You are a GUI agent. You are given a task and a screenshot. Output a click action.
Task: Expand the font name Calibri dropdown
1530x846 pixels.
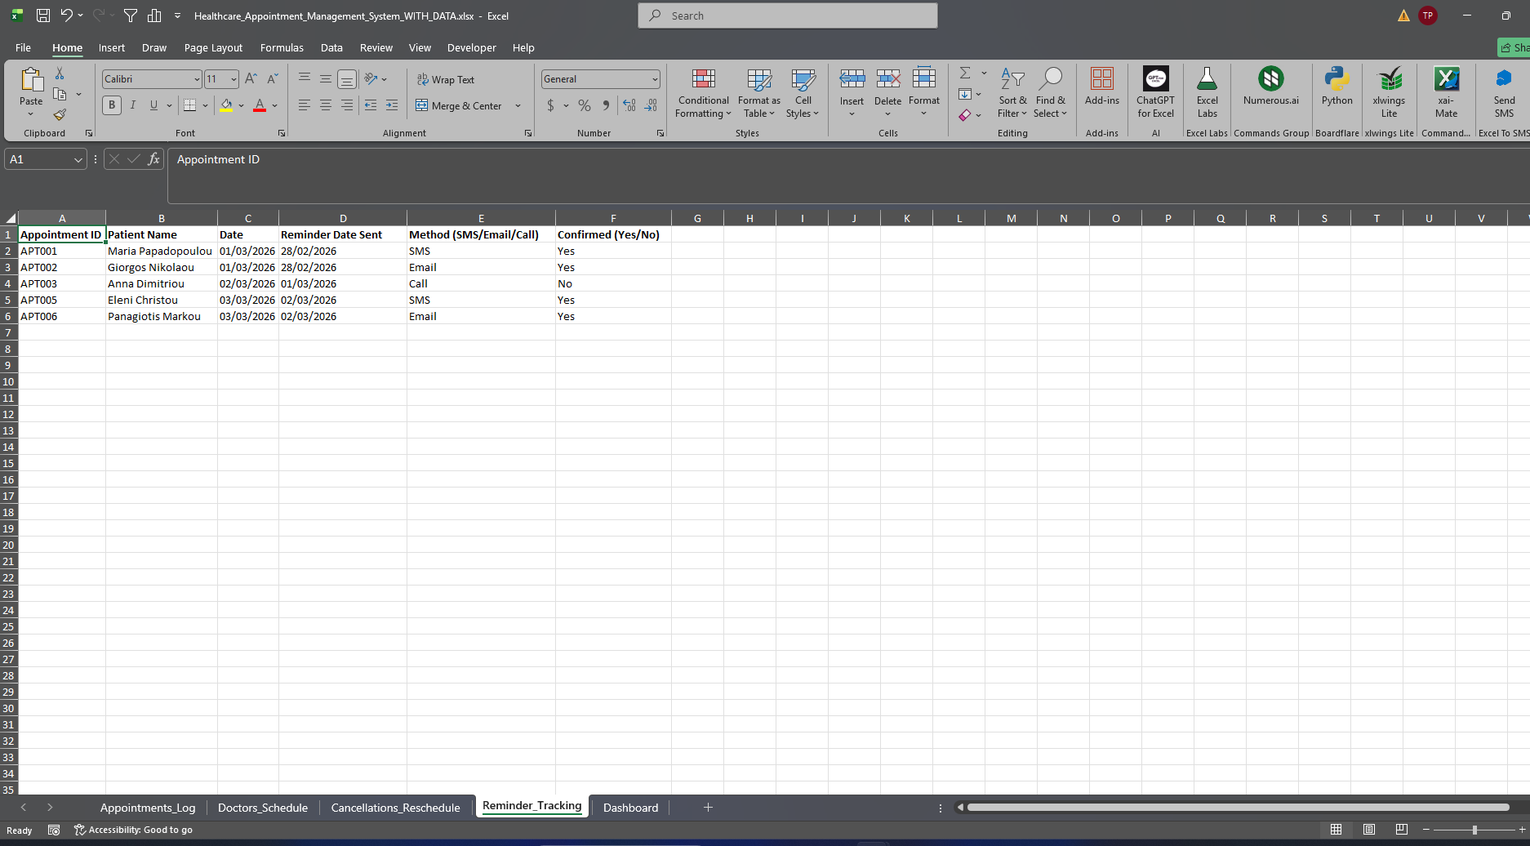pyautogui.click(x=197, y=79)
